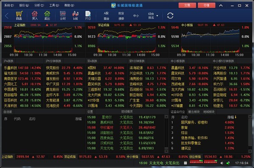Select the 地域板块 tab

click(x=209, y=112)
